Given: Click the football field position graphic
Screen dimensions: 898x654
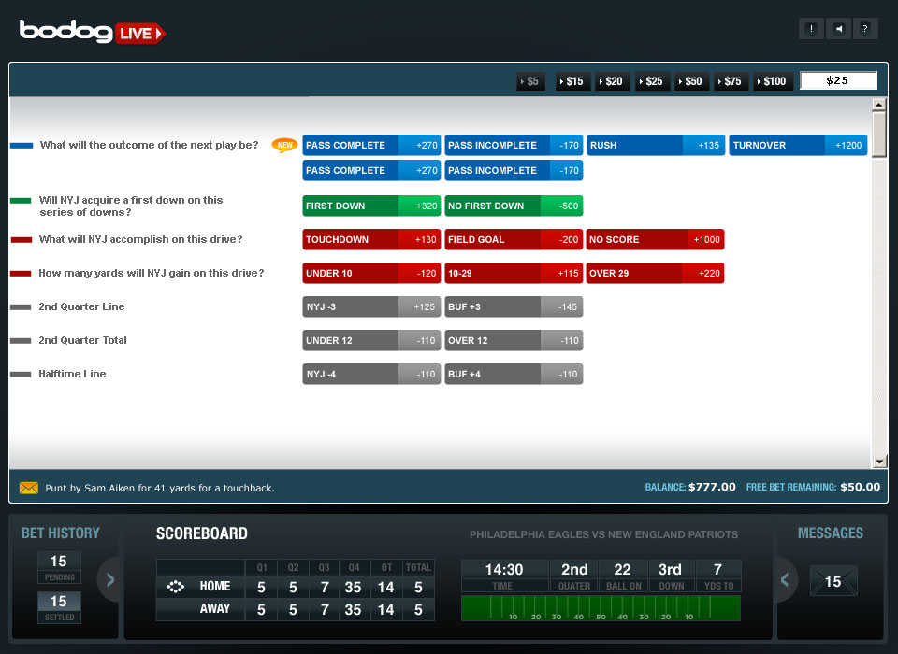Looking at the screenshot, I should (601, 608).
